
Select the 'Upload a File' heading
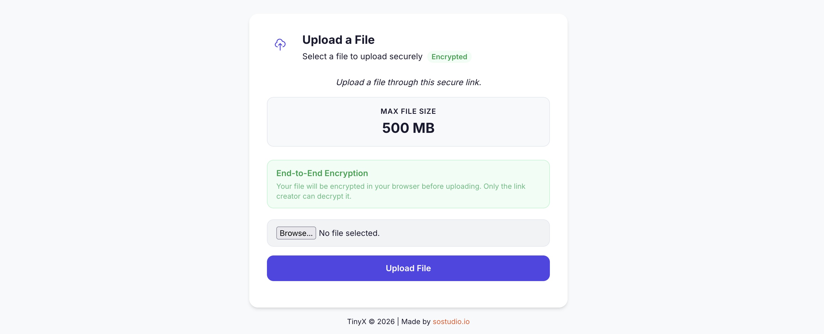pyautogui.click(x=338, y=40)
